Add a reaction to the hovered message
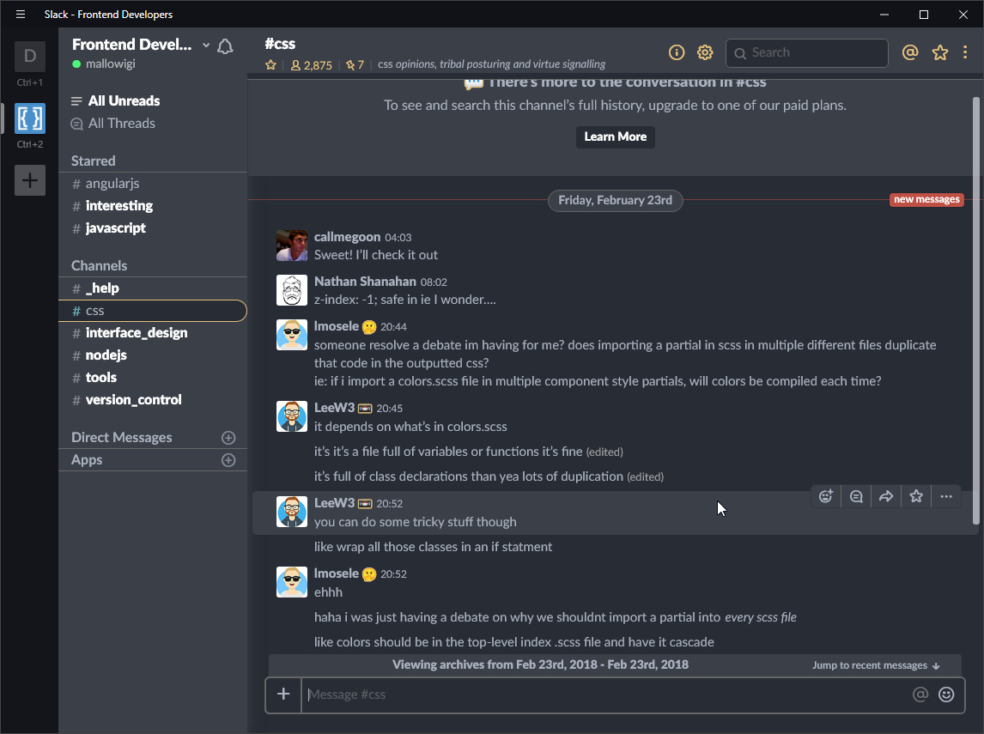The image size is (984, 734). click(x=826, y=497)
